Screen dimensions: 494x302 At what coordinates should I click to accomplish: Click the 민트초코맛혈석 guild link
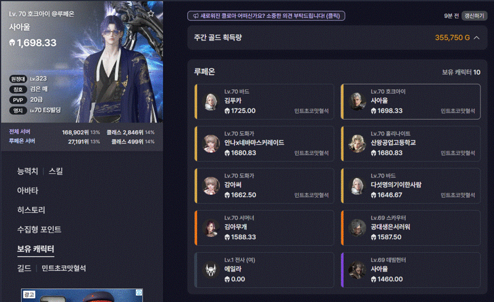click(64, 268)
